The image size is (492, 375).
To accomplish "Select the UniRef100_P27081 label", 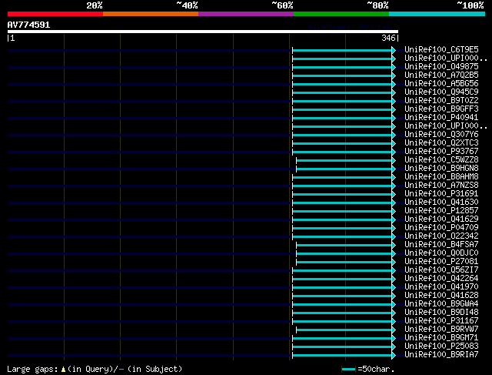I will pos(441,262).
